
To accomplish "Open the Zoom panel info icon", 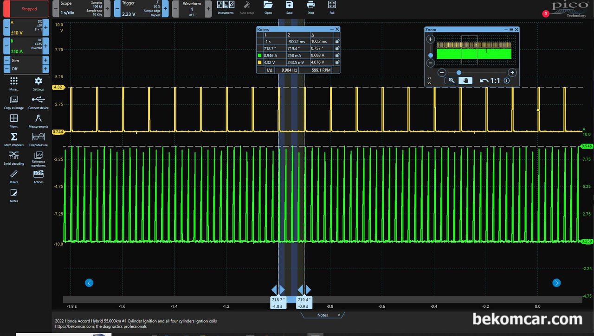I will click(507, 81).
